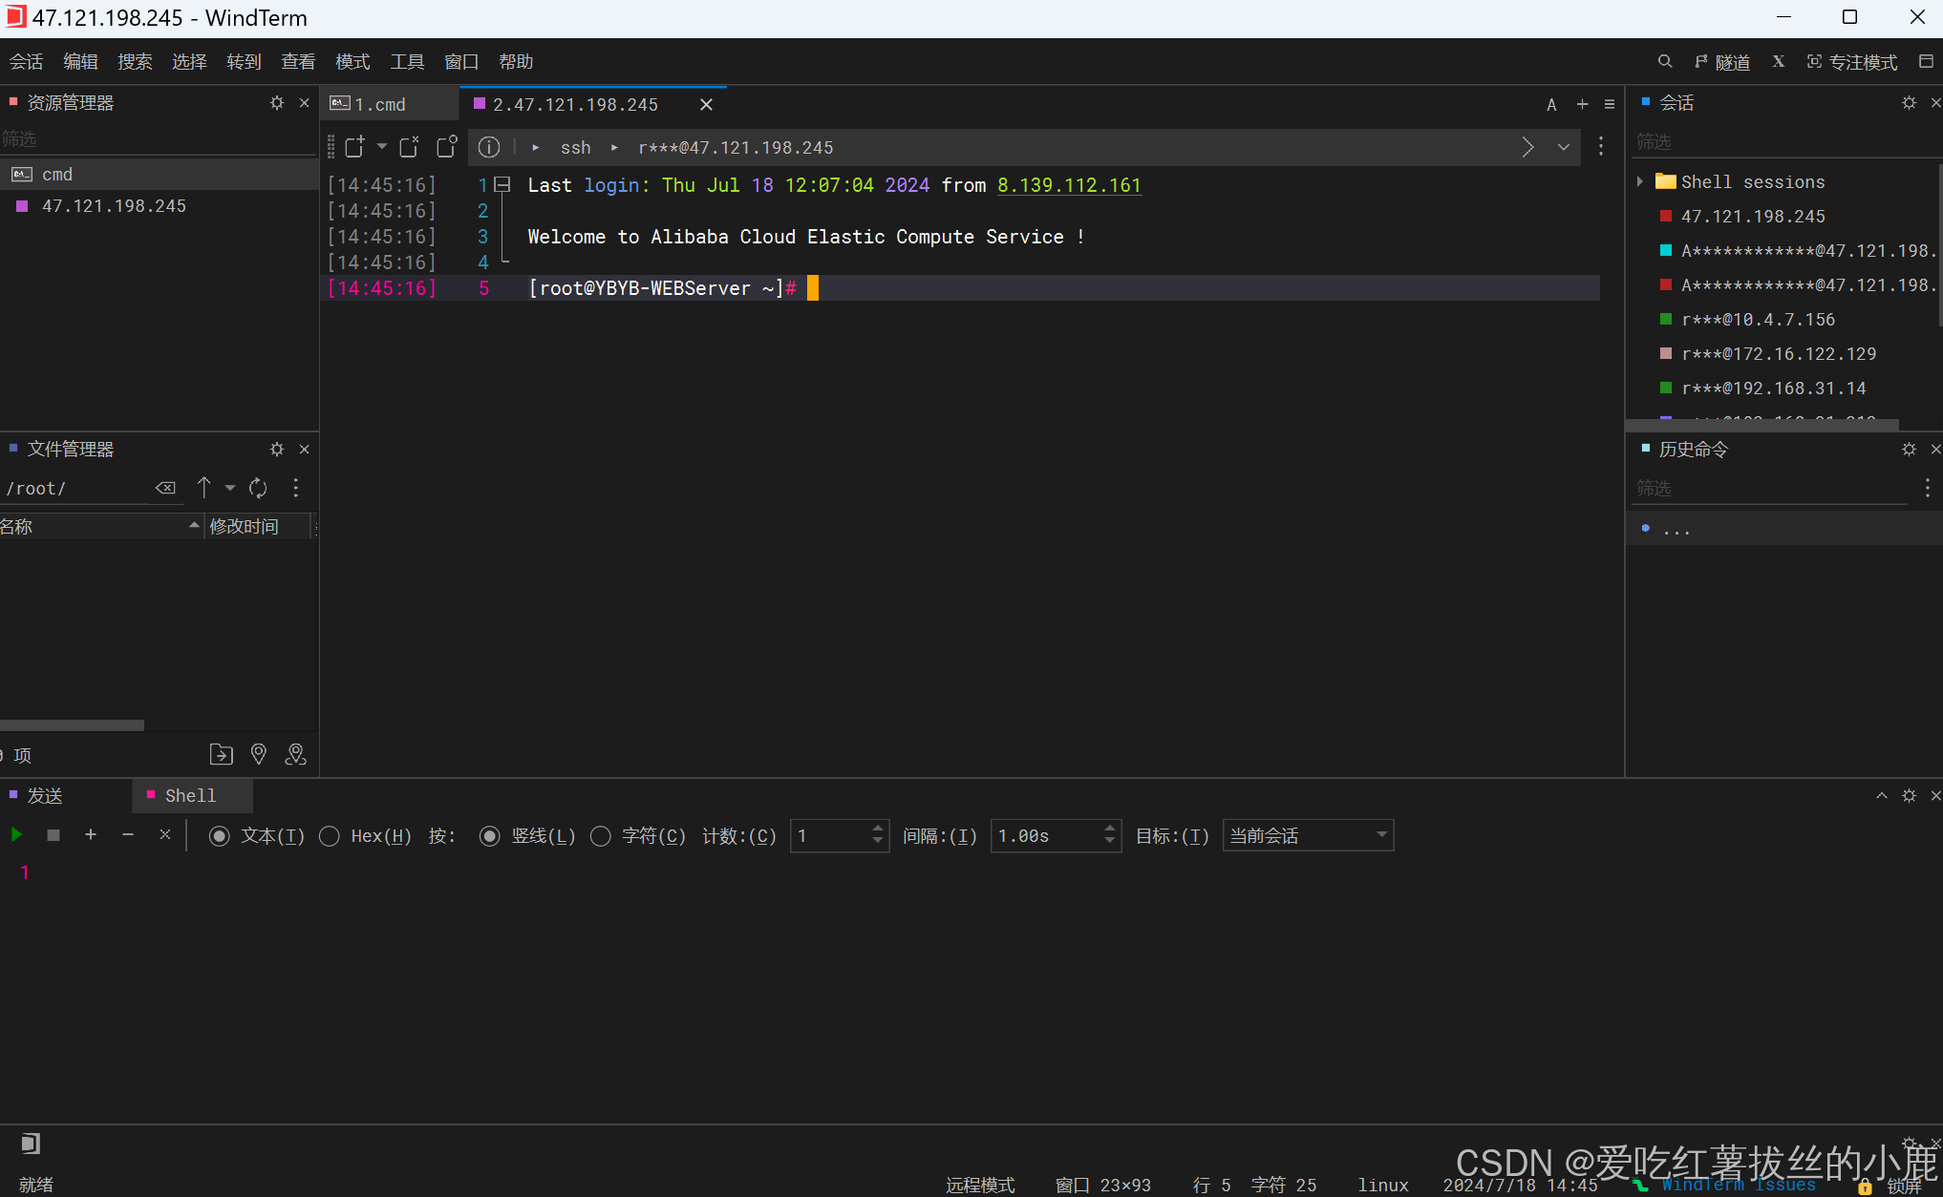Image resolution: width=1943 pixels, height=1197 pixels.
Task: Open new session dropdown arrow
Action: (x=381, y=147)
